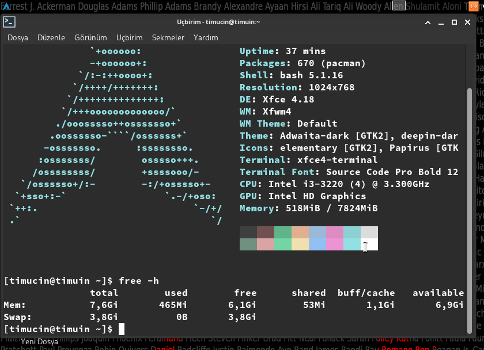Open the Arch Linux applications menu icon

[x=6, y=6]
